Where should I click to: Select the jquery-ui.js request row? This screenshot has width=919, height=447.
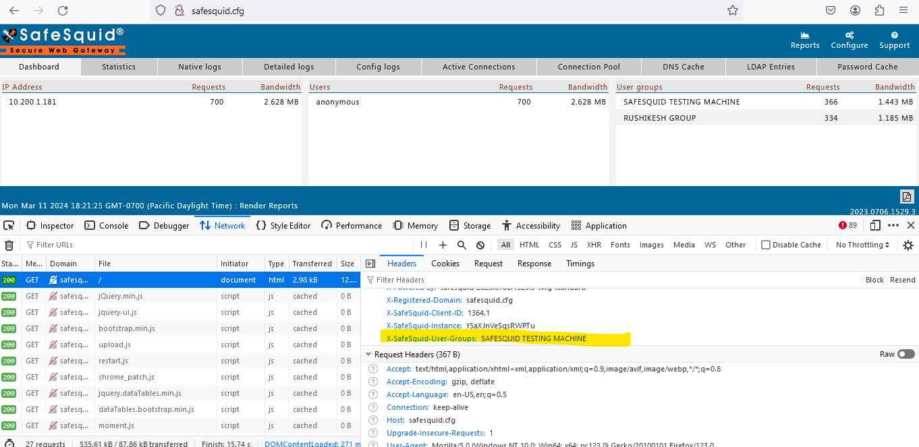180,312
